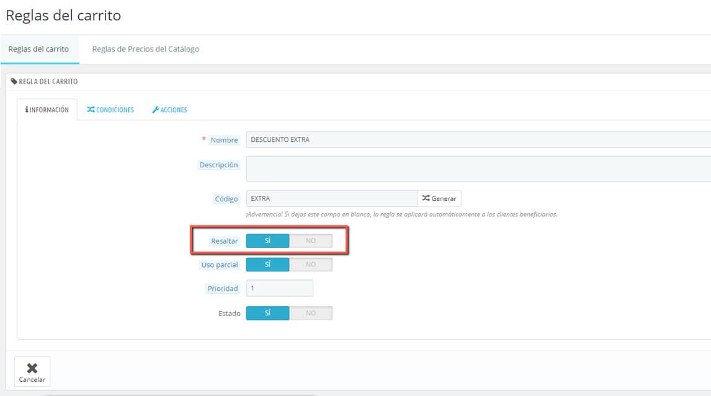Click into the Descripción text area
The image size is (711, 396).
(478, 169)
